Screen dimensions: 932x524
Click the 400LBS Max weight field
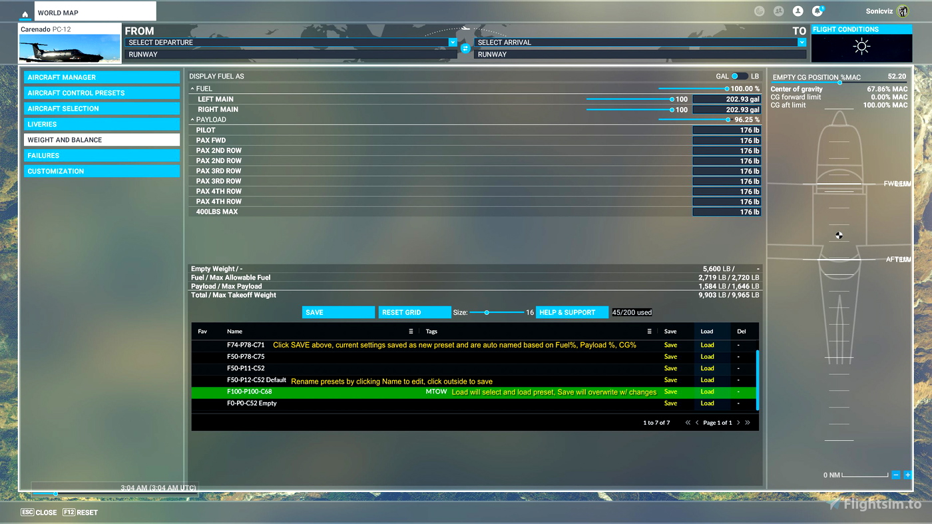click(x=726, y=212)
